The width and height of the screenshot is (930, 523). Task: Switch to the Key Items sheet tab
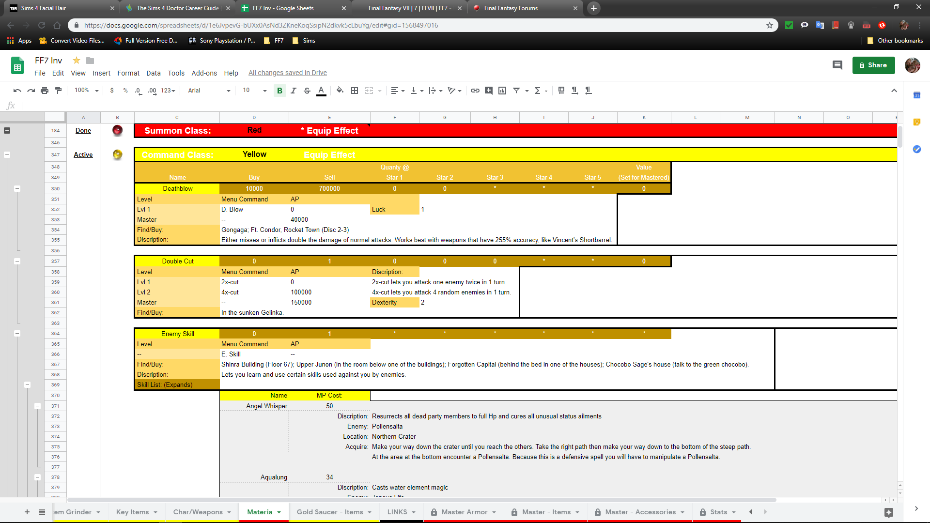tap(137, 512)
